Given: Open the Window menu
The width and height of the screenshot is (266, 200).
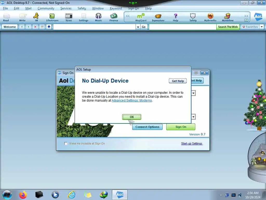Looking at the screenshot, I should (98, 8).
